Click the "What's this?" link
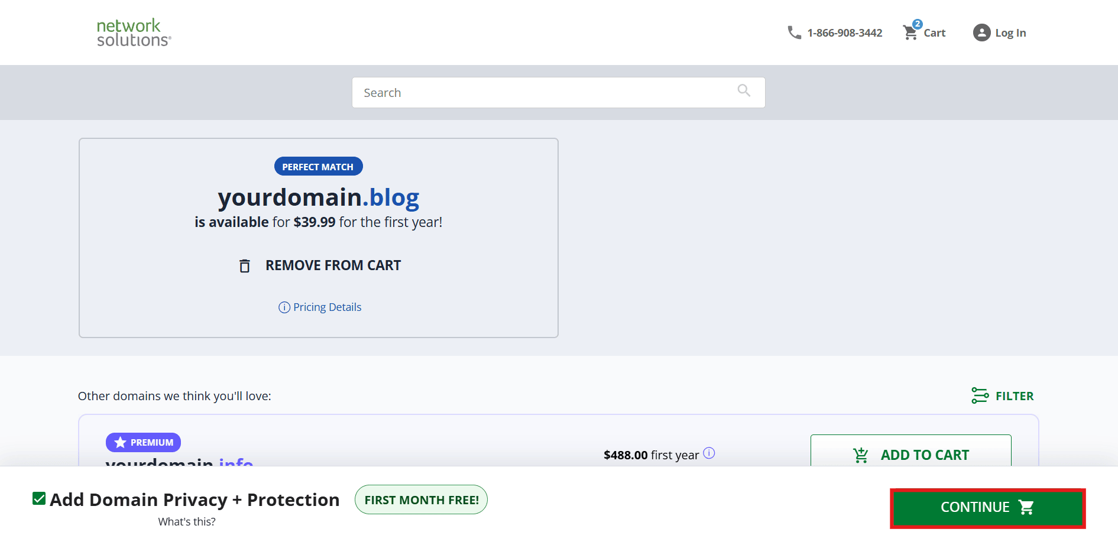This screenshot has height=545, width=1118. point(186,521)
